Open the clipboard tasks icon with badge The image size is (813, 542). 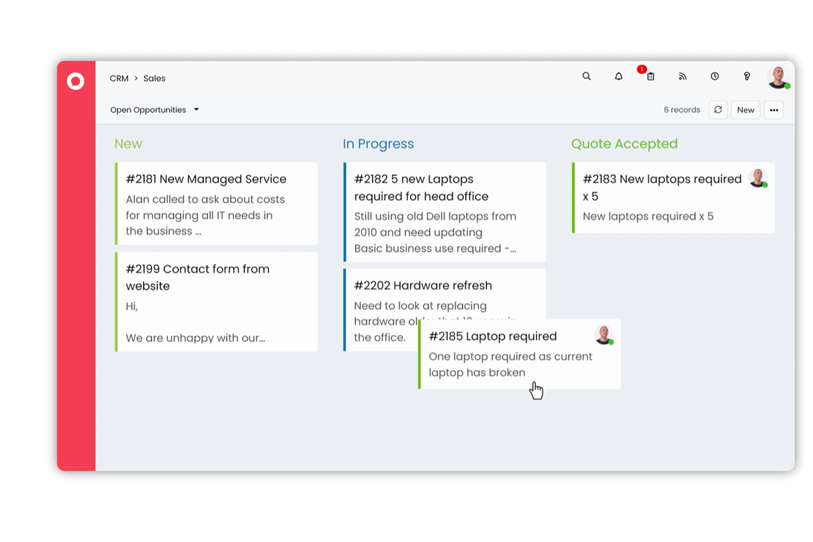click(x=651, y=77)
